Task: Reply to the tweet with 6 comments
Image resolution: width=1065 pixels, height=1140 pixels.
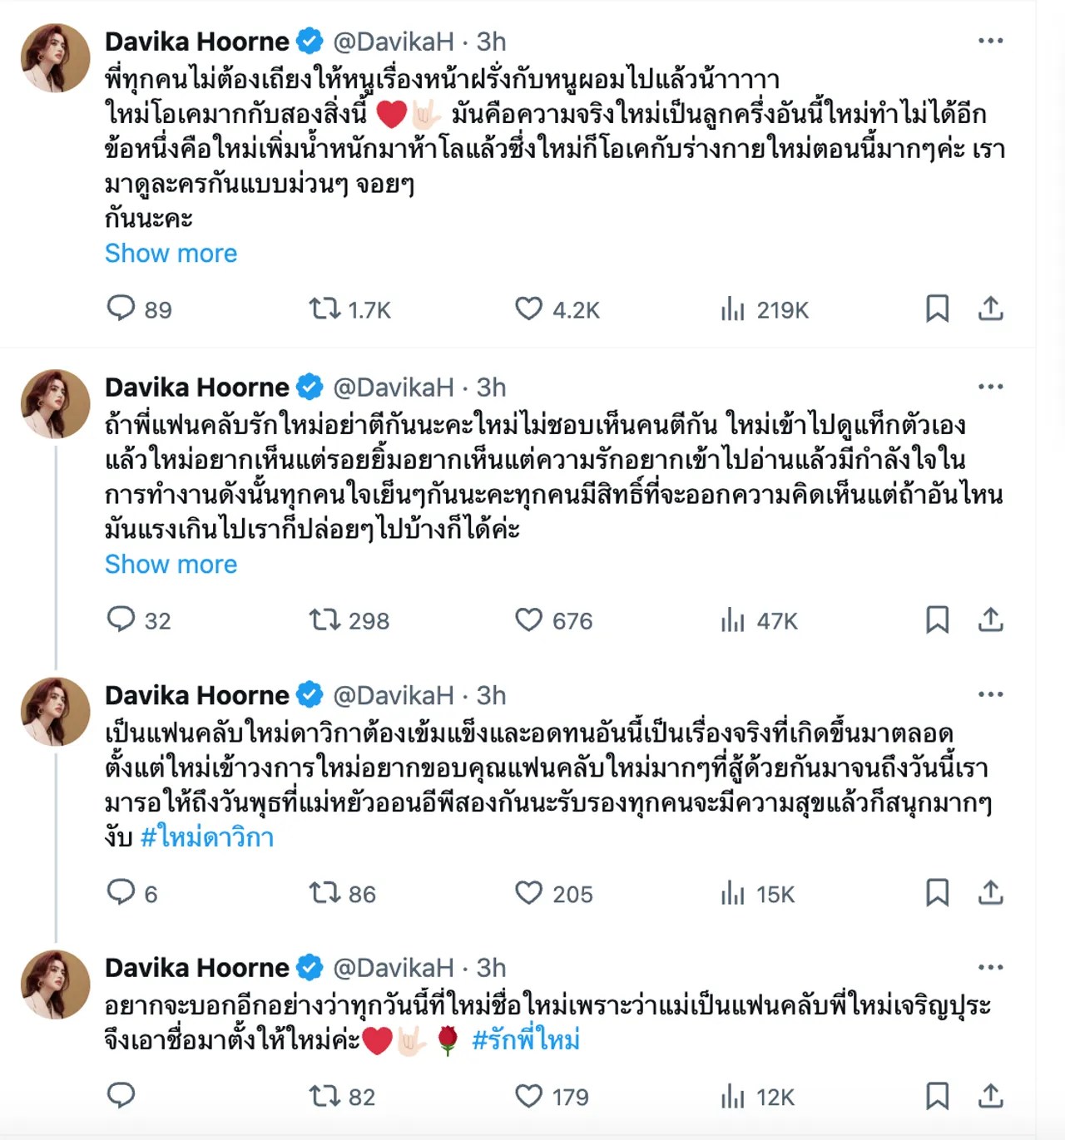Action: tap(121, 892)
